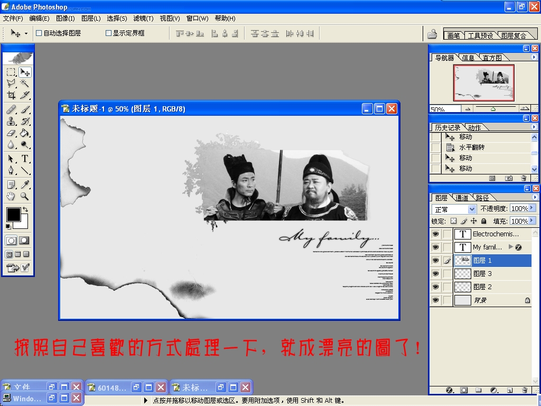The width and height of the screenshot is (541, 406).
Task: Select the Line shape tool
Action: [x=25, y=170]
